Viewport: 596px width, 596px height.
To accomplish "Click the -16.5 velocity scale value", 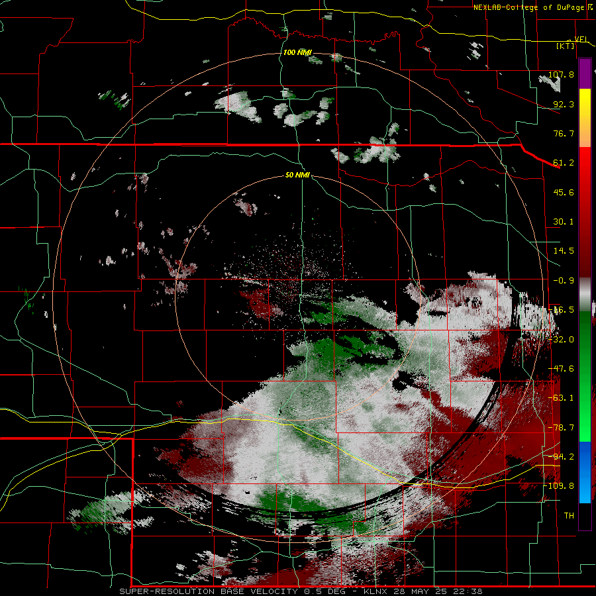I will (x=561, y=310).
